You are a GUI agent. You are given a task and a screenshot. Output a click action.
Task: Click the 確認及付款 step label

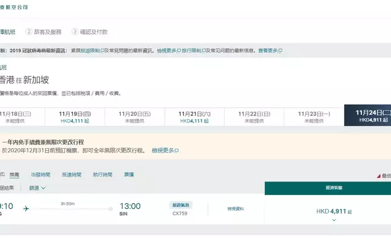tap(93, 32)
